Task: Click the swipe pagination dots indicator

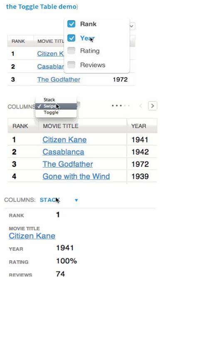Action: click(121, 106)
